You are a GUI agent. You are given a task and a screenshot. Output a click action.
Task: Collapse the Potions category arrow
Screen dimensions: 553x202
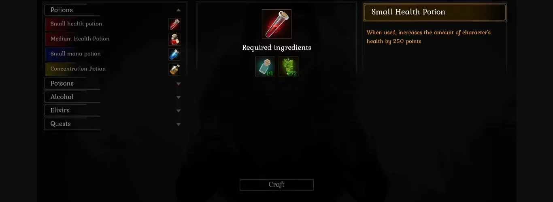[179, 10]
